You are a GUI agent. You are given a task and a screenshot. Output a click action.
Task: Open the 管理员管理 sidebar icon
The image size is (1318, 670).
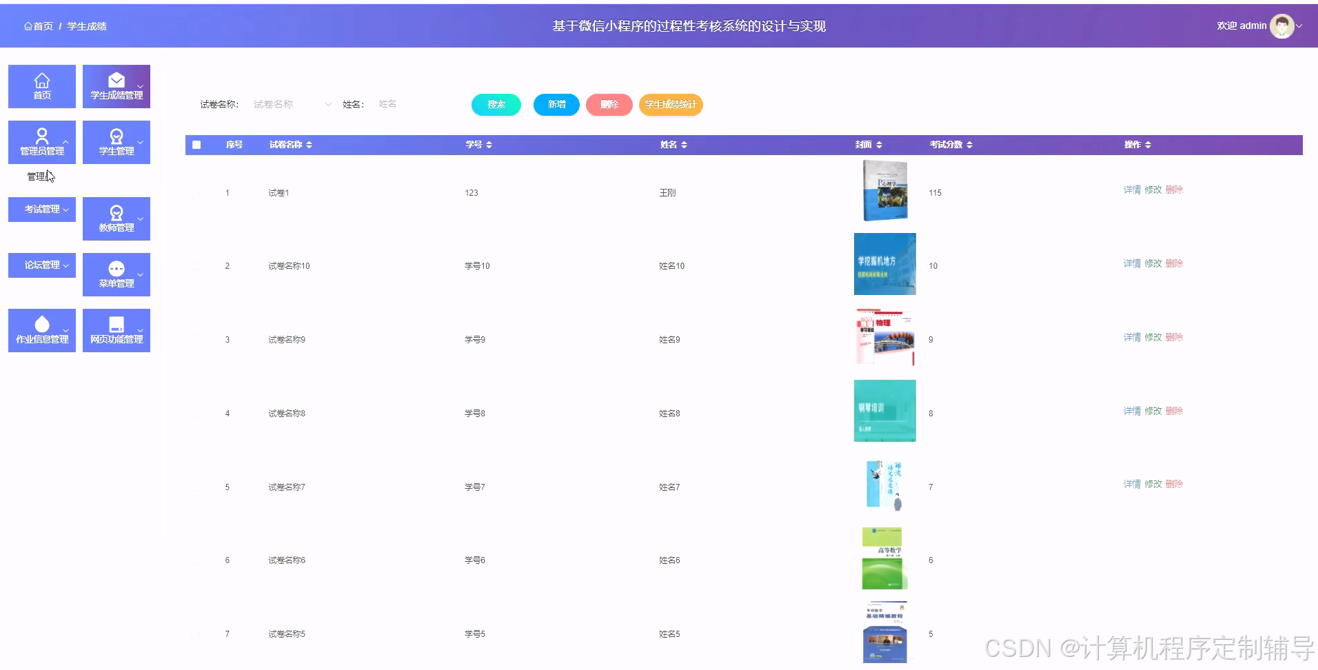[41, 142]
